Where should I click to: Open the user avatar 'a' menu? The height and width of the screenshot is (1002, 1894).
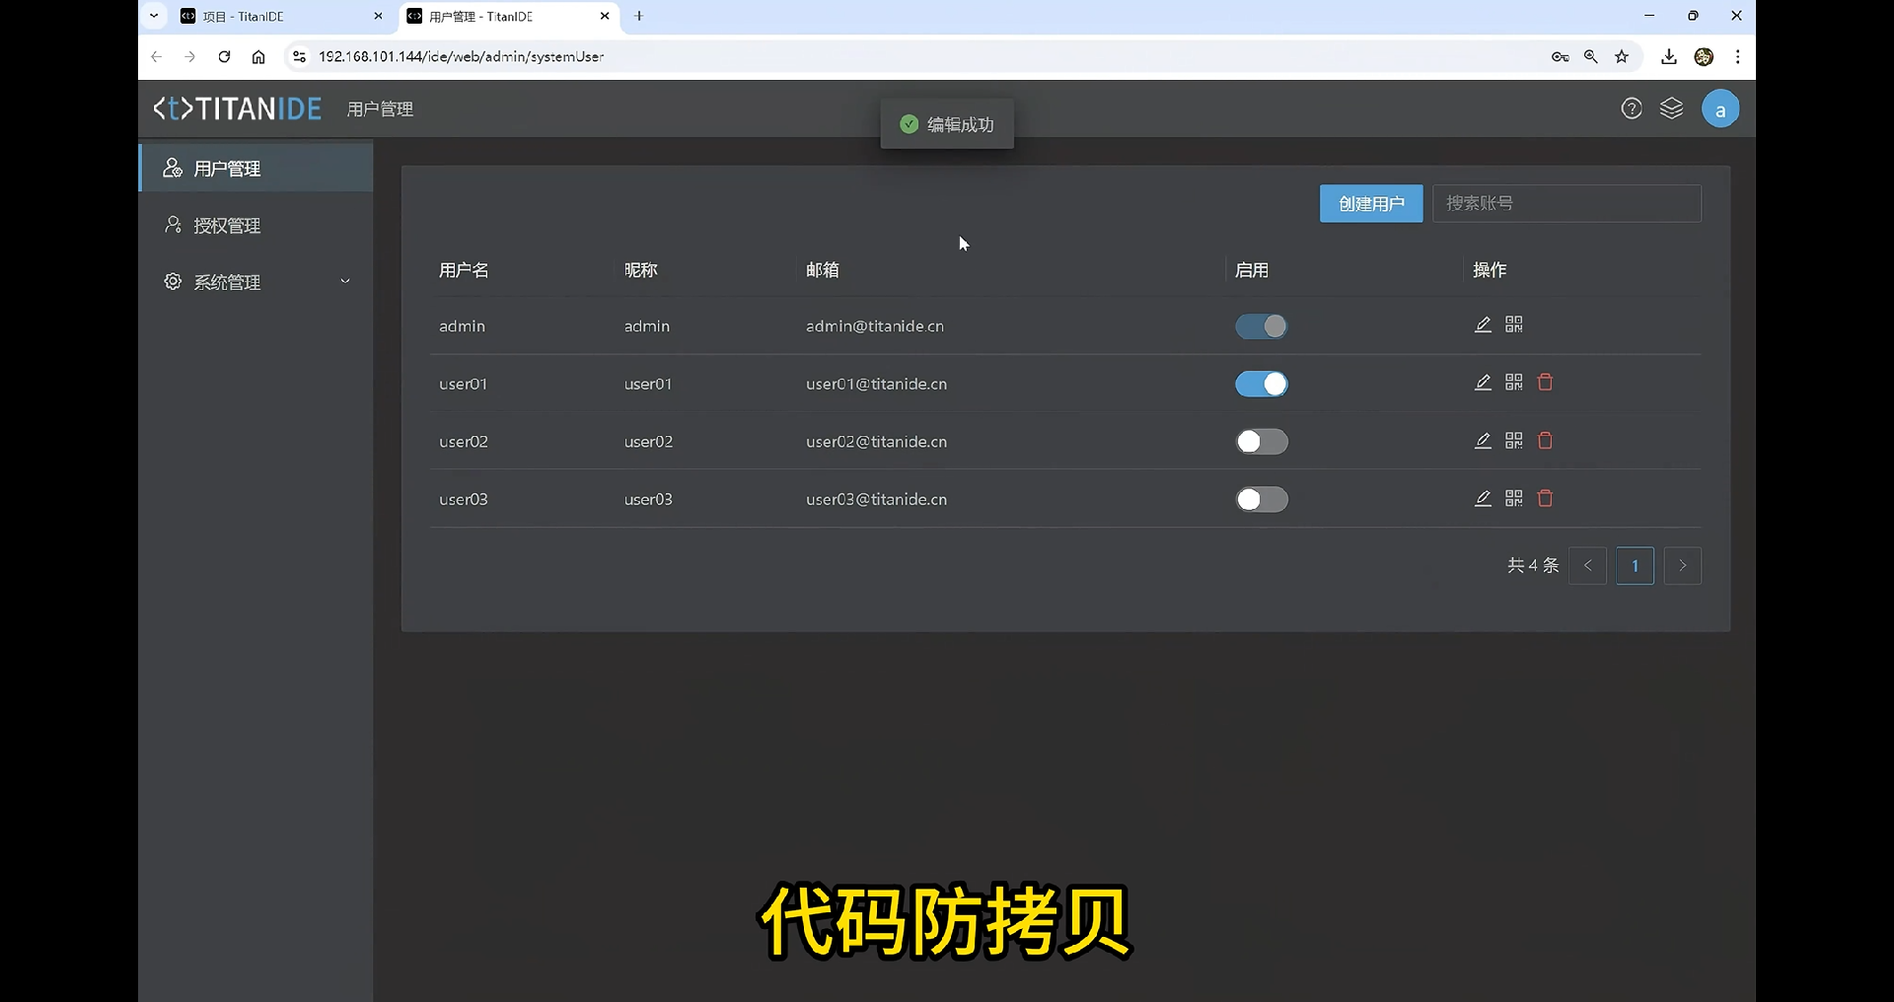[1720, 109]
